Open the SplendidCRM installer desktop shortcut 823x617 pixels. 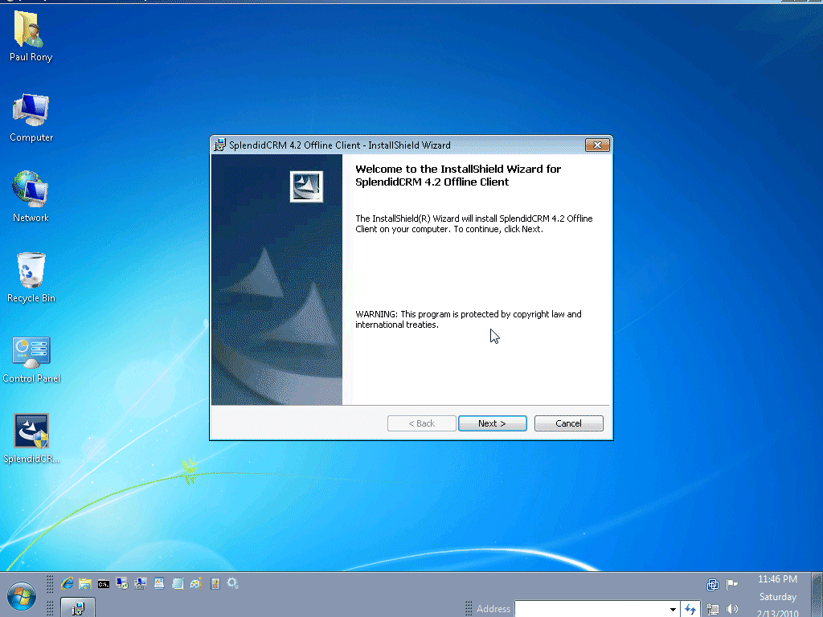[x=31, y=432]
